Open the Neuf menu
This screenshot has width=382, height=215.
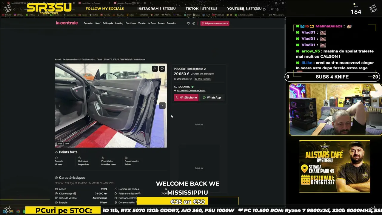[x=98, y=23]
